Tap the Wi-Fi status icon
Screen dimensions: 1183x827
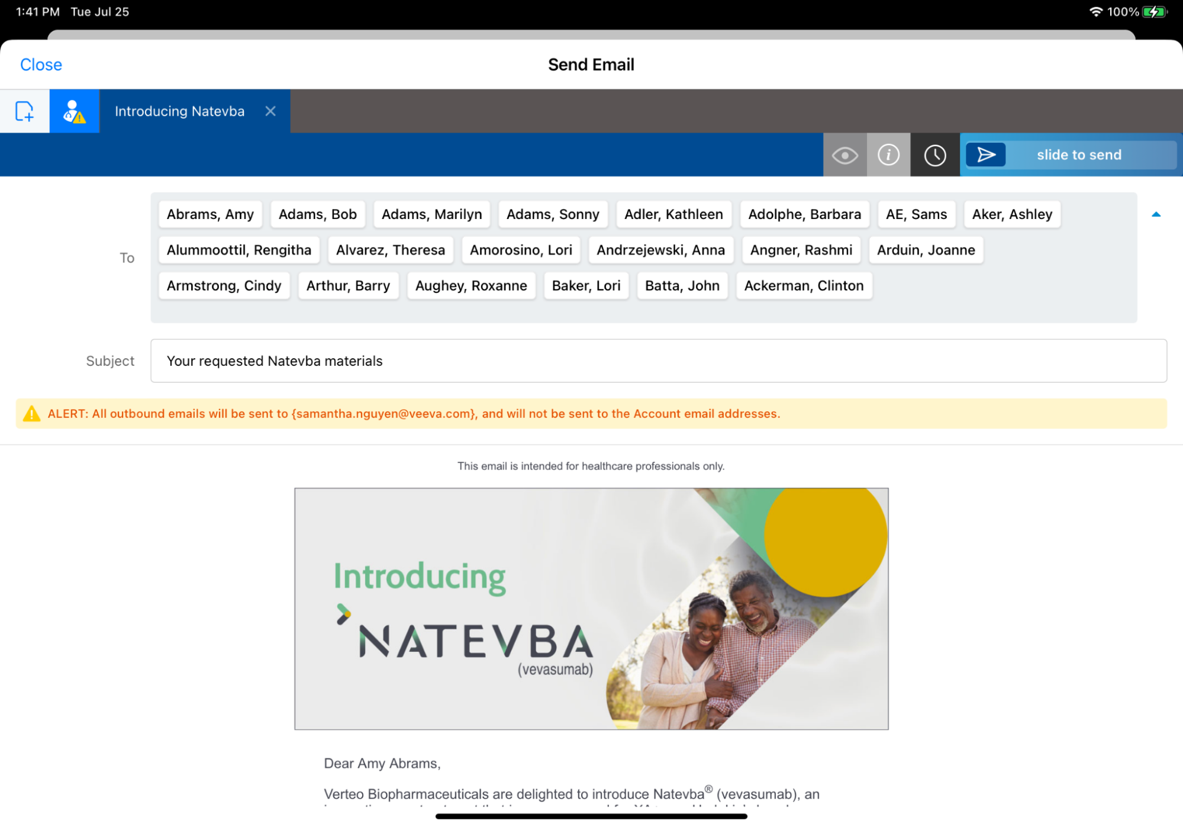(1095, 12)
